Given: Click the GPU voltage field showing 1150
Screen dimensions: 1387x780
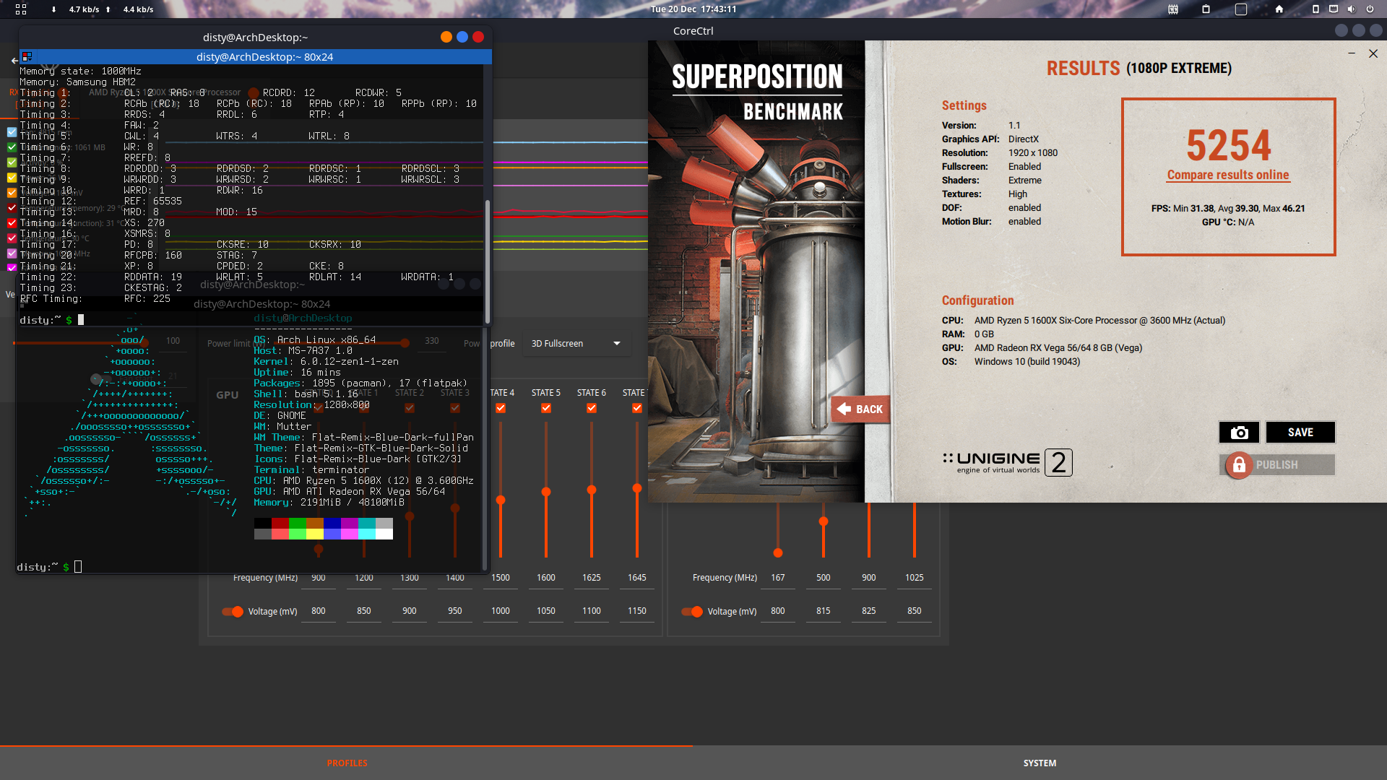Looking at the screenshot, I should pos(637,611).
